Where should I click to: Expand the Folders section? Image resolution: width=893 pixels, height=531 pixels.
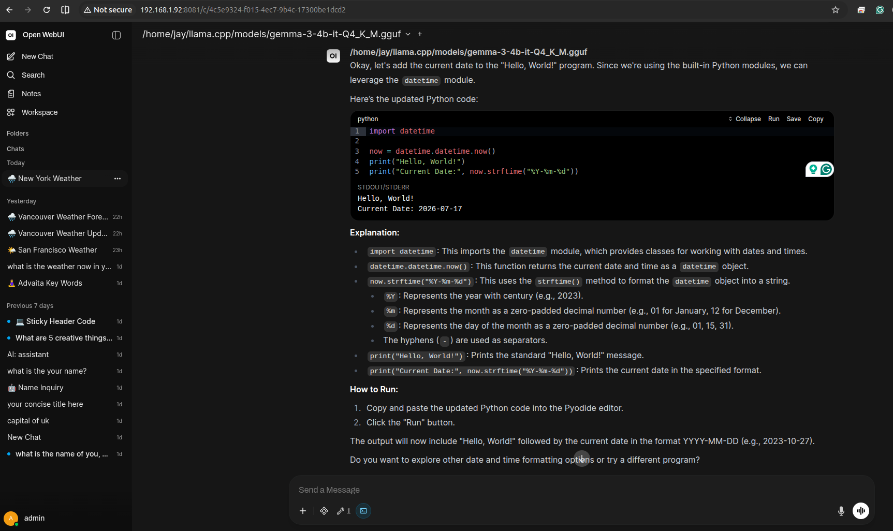[18, 134]
